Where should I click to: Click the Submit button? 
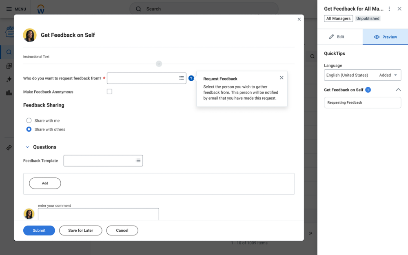[x=39, y=231]
